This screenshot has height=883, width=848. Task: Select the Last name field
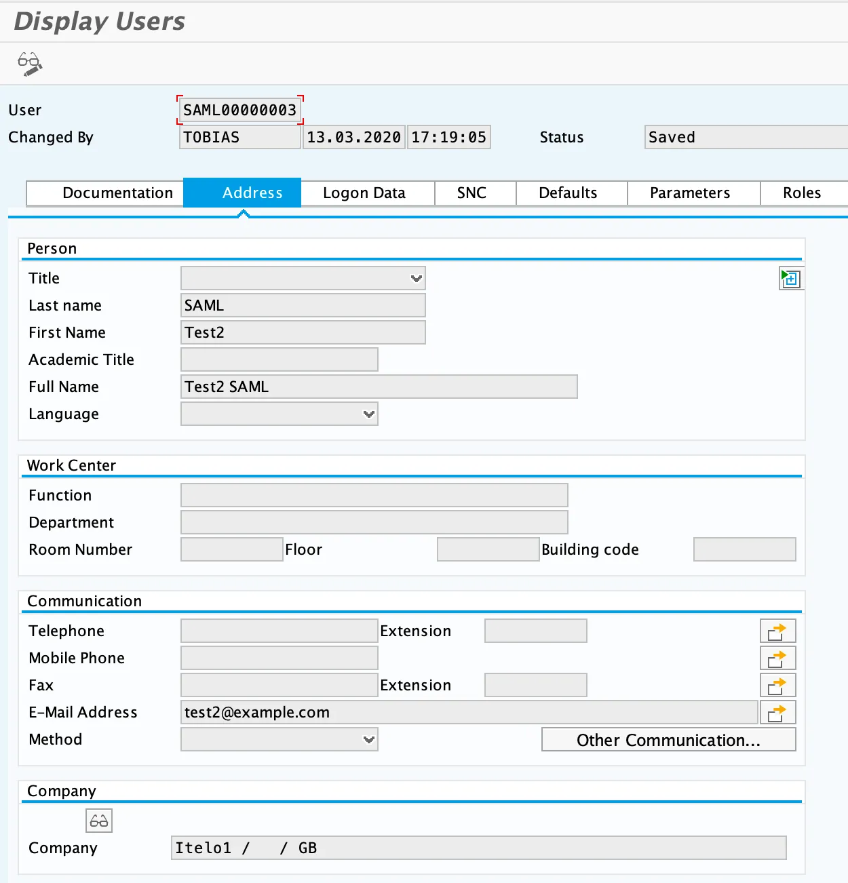[303, 306]
